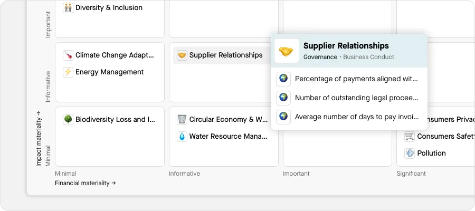Screen dimensions: 475x211
Task: Open the Energy Management topic
Action: (109, 72)
